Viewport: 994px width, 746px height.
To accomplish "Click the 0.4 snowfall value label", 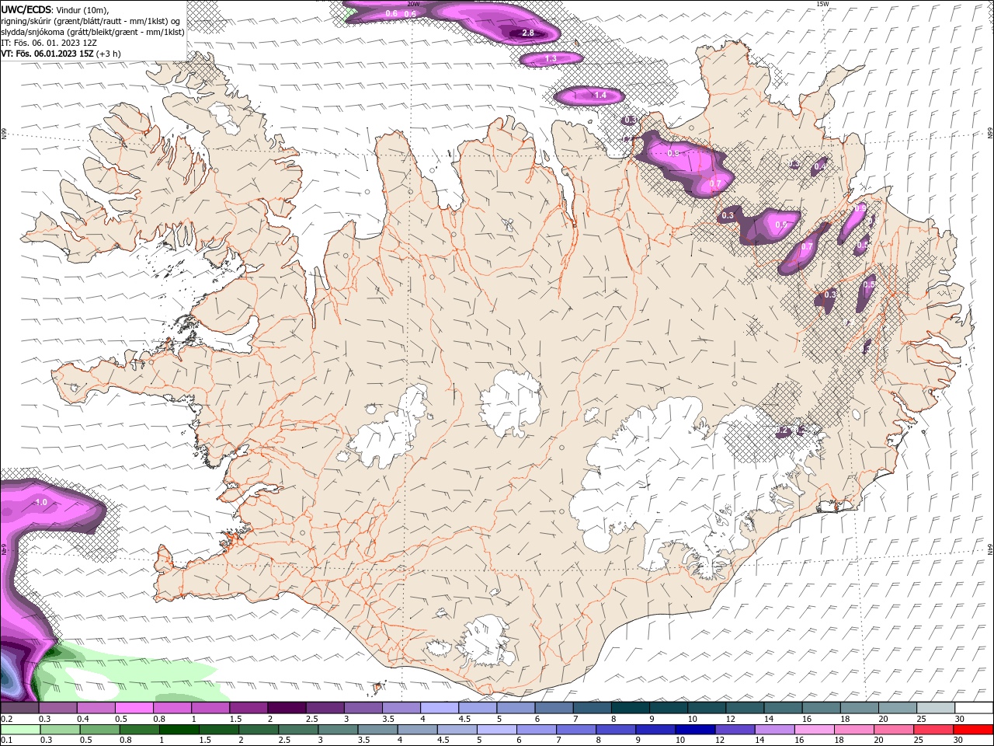I will tap(819, 166).
